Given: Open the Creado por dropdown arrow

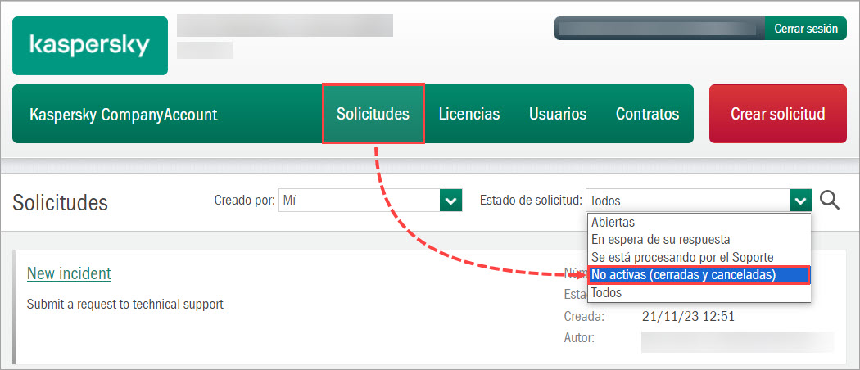Looking at the screenshot, I should [450, 201].
